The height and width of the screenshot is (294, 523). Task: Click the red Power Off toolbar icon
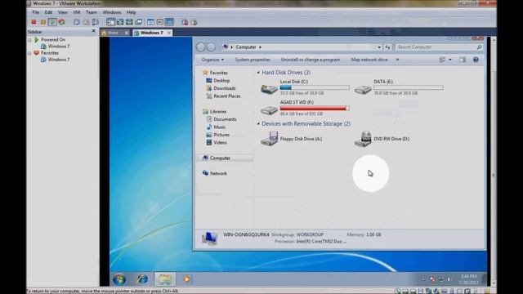pyautogui.click(x=34, y=22)
